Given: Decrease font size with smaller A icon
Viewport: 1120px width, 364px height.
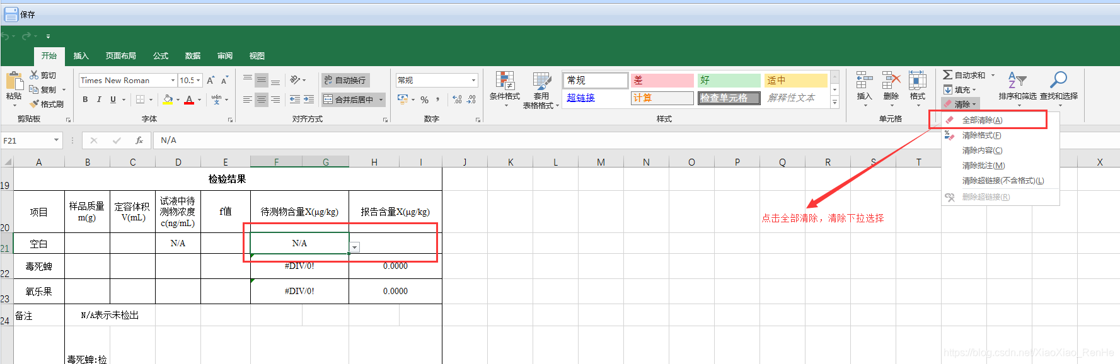Looking at the screenshot, I should (224, 81).
